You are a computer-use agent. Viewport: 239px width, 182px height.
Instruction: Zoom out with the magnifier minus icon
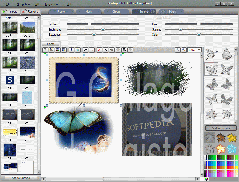click(x=184, y=50)
